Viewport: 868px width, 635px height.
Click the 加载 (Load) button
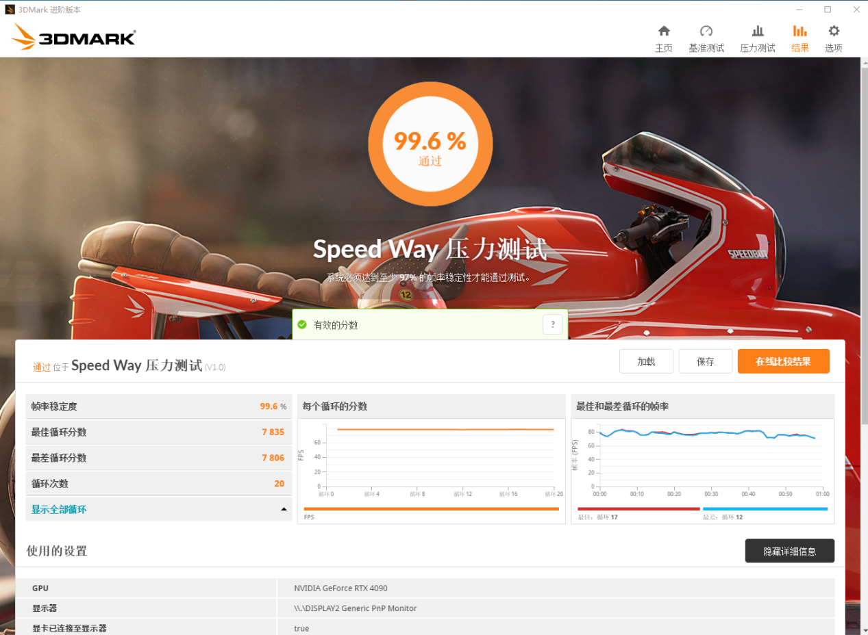[646, 361]
